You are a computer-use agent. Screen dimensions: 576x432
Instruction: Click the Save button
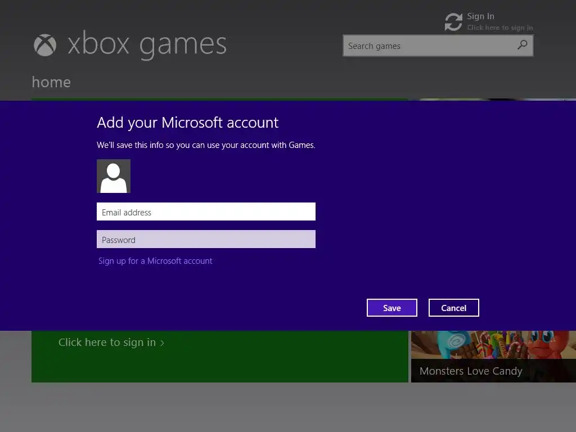(x=392, y=308)
